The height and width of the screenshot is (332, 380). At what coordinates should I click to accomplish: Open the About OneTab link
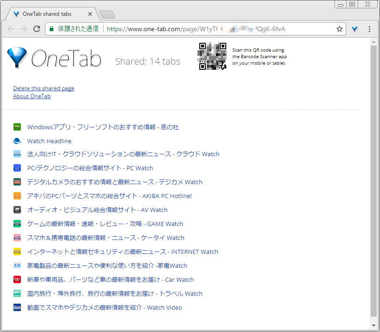pos(32,96)
